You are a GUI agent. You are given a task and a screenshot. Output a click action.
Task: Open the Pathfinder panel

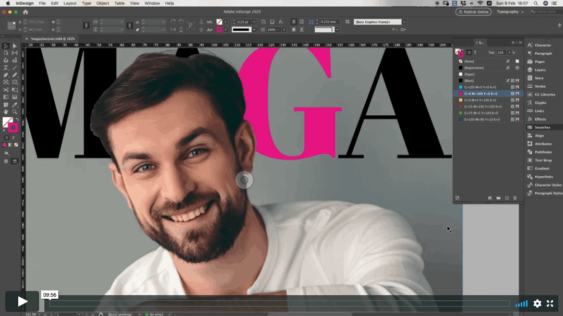click(x=543, y=152)
